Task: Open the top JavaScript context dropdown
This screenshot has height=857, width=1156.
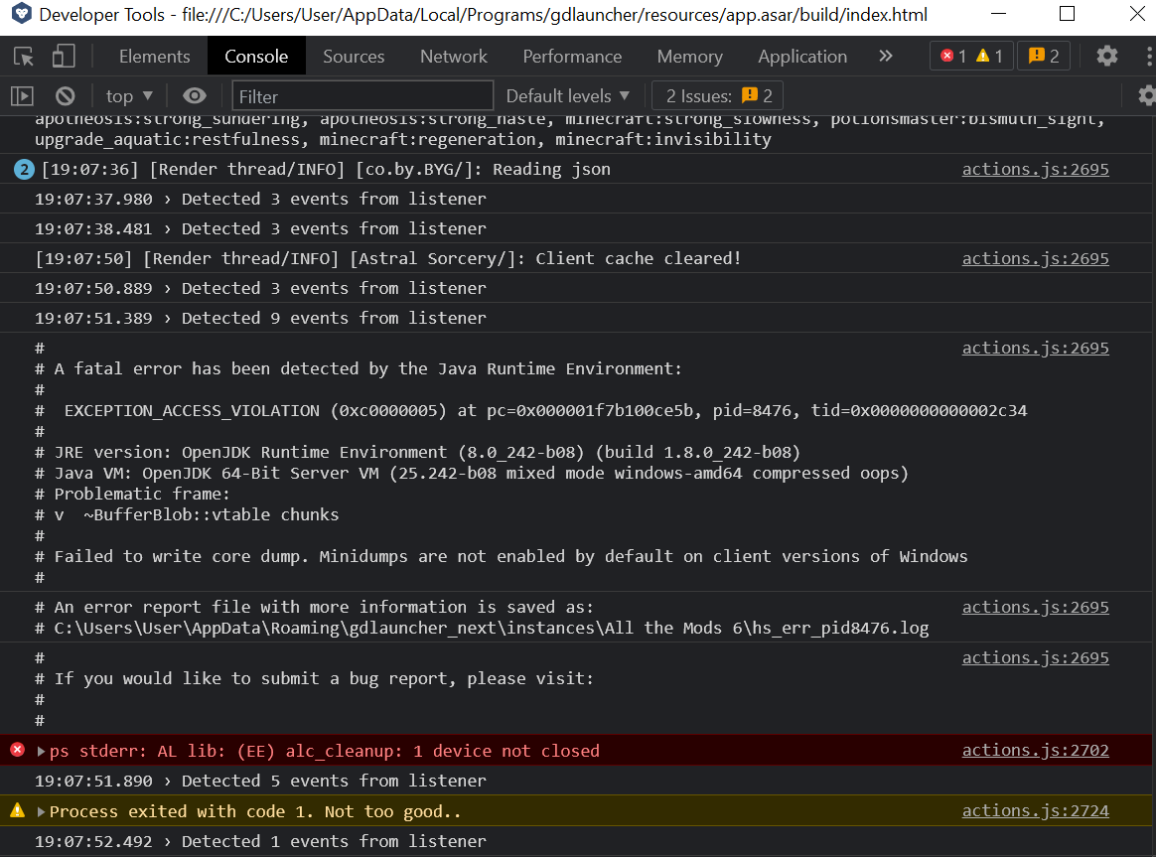Action: 129,95
